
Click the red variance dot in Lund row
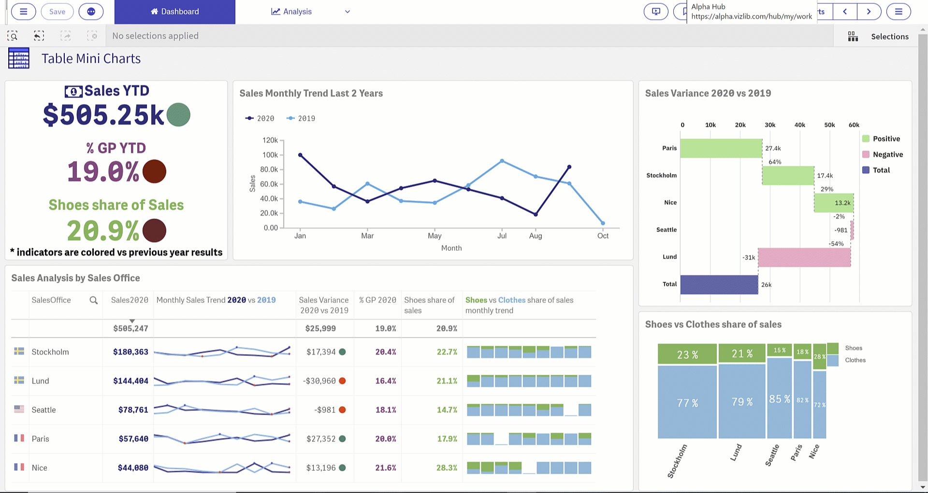[x=342, y=381]
